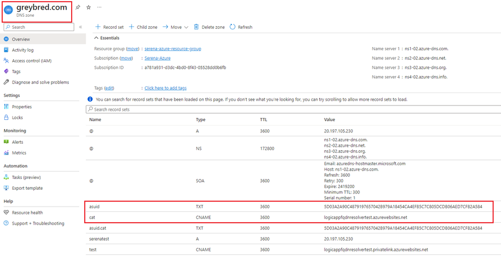Add a new Record set
The image size is (501, 261).
tap(109, 27)
